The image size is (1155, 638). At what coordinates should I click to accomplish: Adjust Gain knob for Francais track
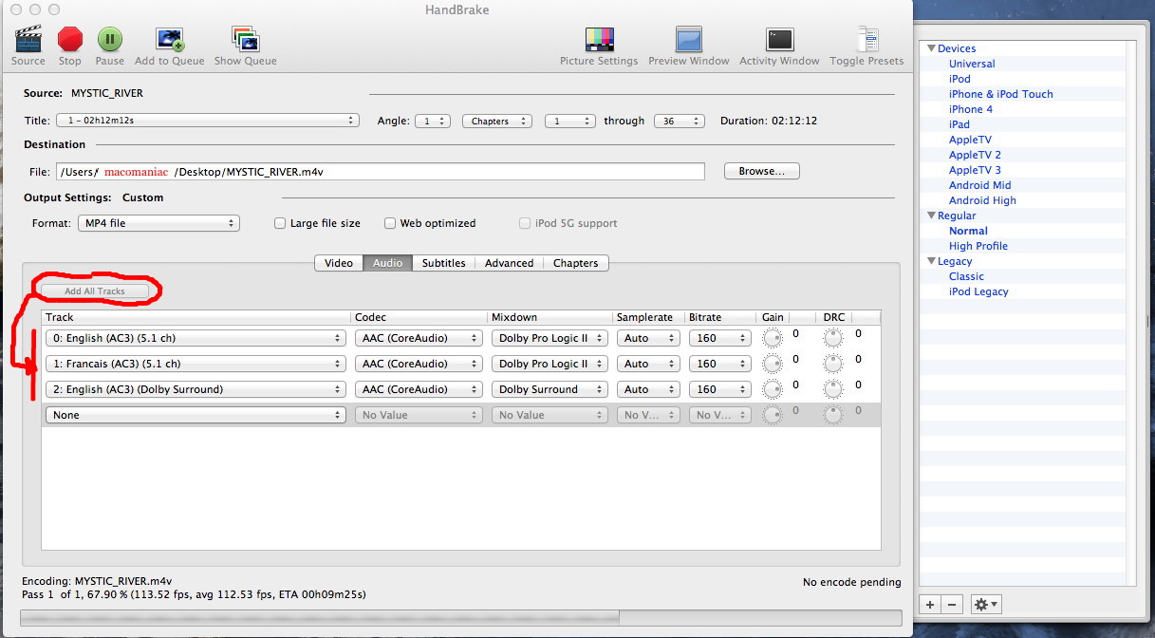[x=773, y=364]
